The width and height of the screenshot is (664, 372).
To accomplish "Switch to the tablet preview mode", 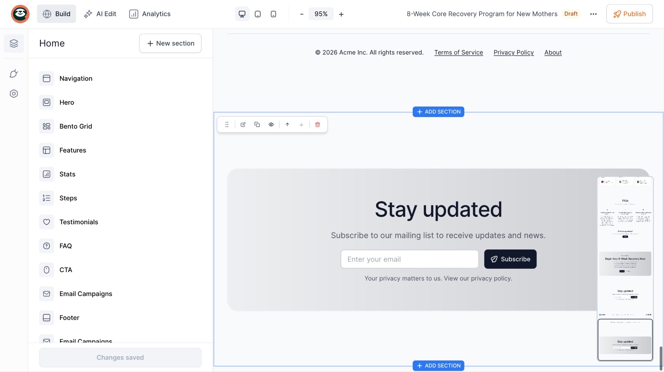I will pos(258,14).
